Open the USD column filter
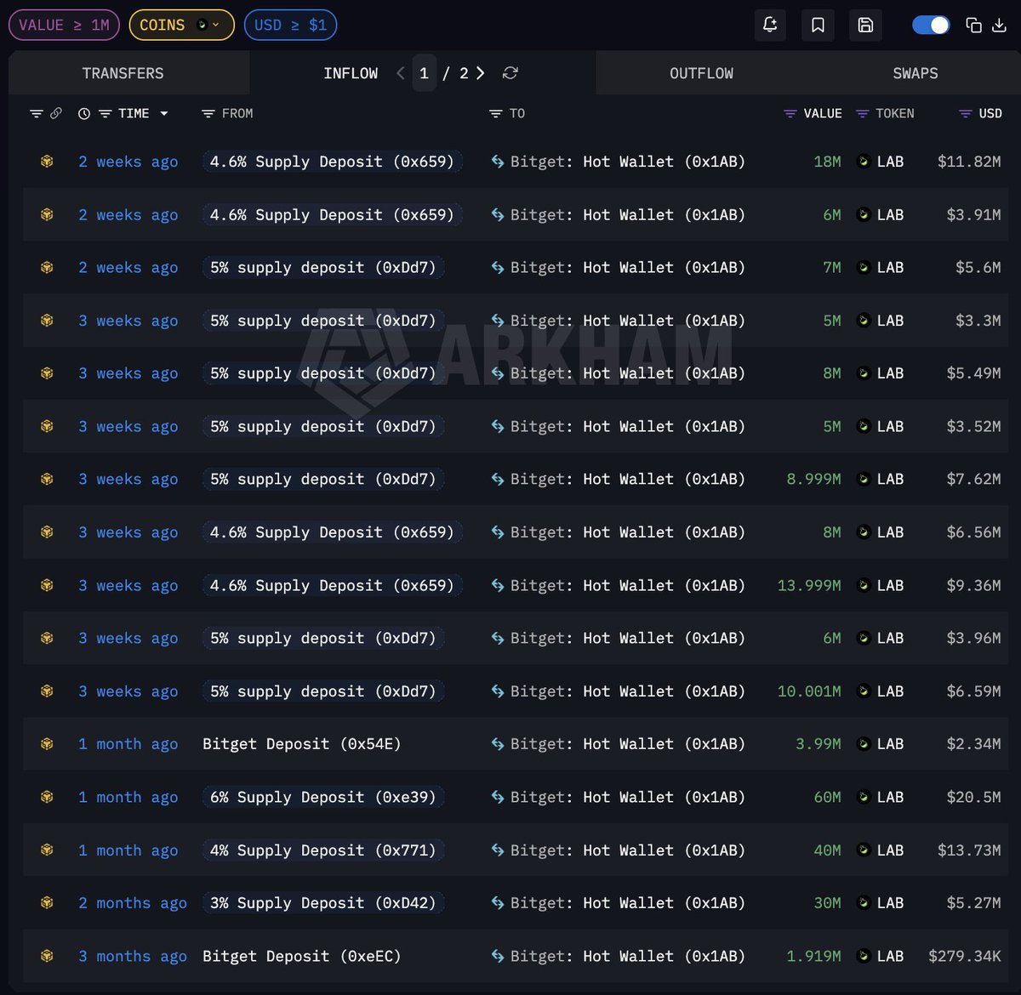 (x=966, y=113)
